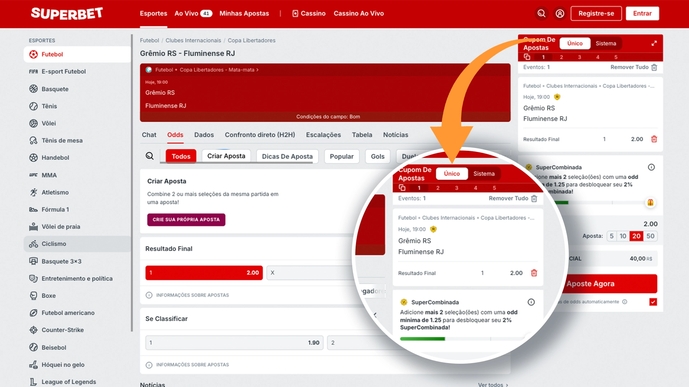689x387 pixels.
Task: Switch to the Dados tab
Action: tap(204, 135)
